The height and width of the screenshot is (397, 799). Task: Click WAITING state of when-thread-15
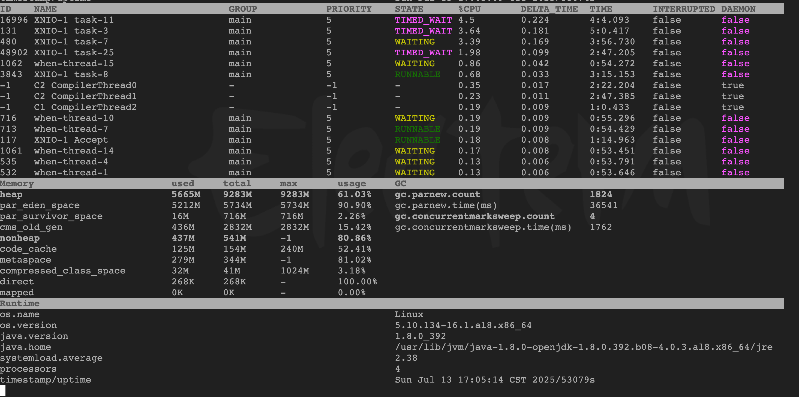pyautogui.click(x=415, y=63)
